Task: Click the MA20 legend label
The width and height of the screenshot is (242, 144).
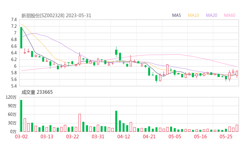Action: (x=212, y=15)
